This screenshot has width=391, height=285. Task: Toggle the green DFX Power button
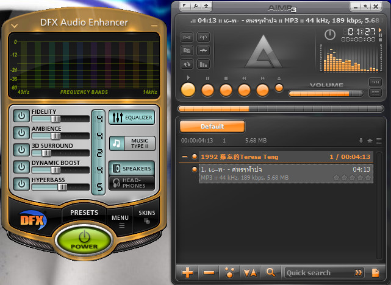coord(84,241)
